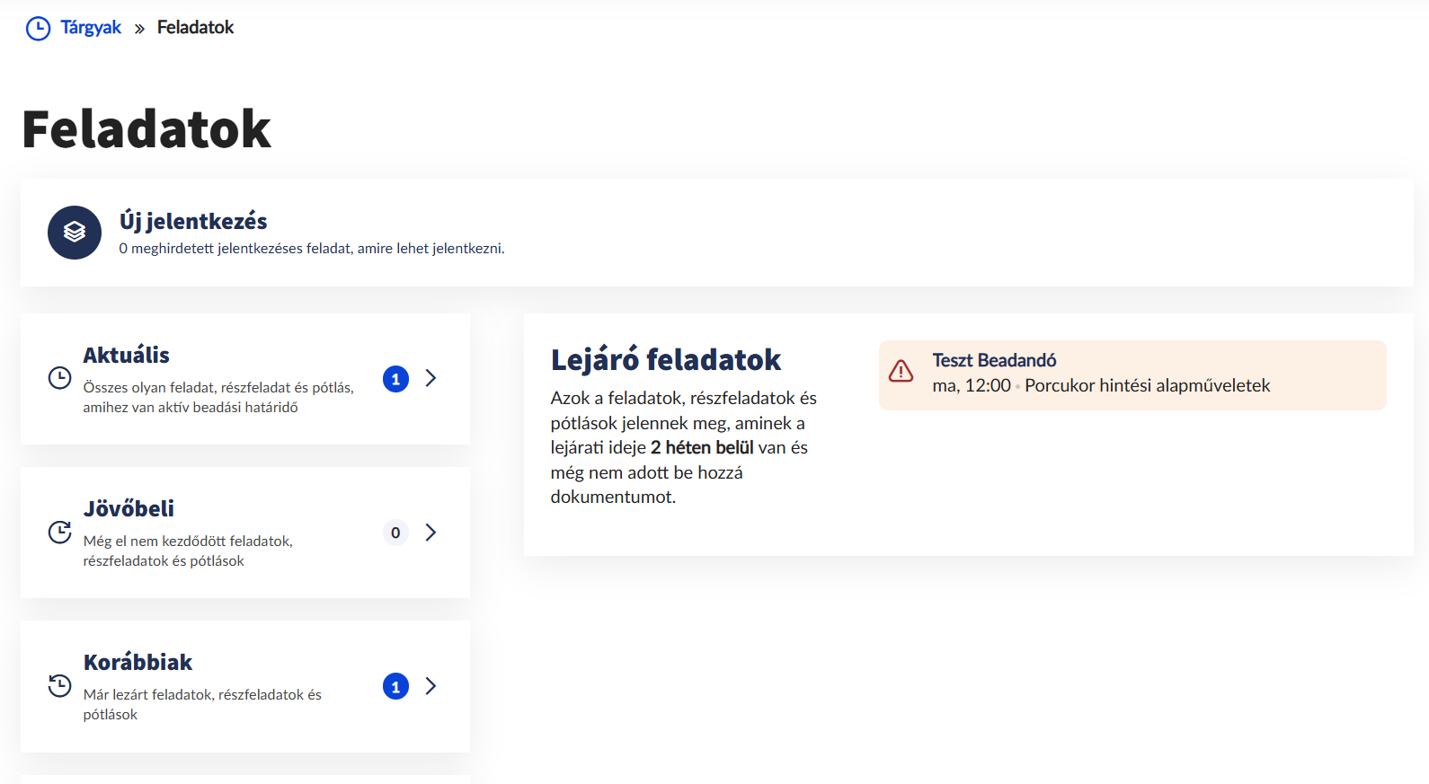Open the Tárgyak breadcrumb link
The height and width of the screenshot is (784, 1429).
pyautogui.click(x=91, y=28)
